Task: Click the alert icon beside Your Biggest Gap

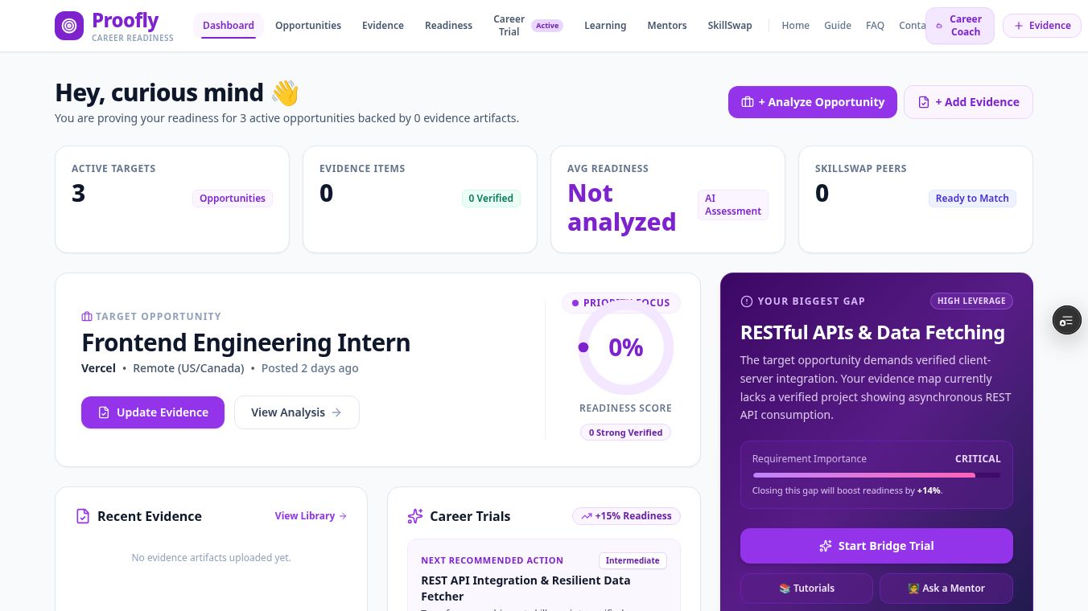Action: click(746, 301)
